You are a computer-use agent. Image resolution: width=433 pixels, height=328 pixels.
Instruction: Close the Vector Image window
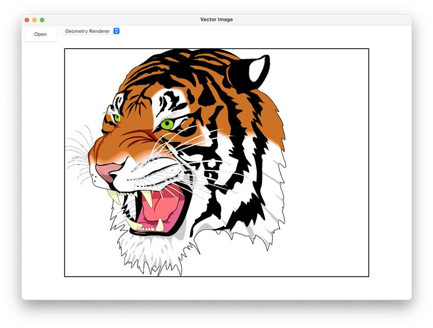click(x=27, y=20)
